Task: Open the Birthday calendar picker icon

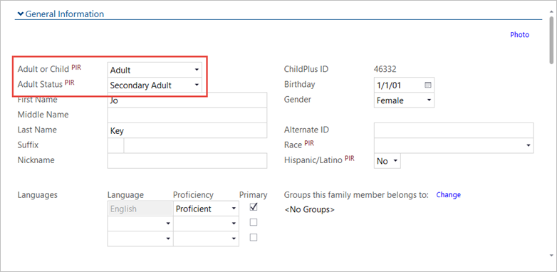Action: pos(427,85)
